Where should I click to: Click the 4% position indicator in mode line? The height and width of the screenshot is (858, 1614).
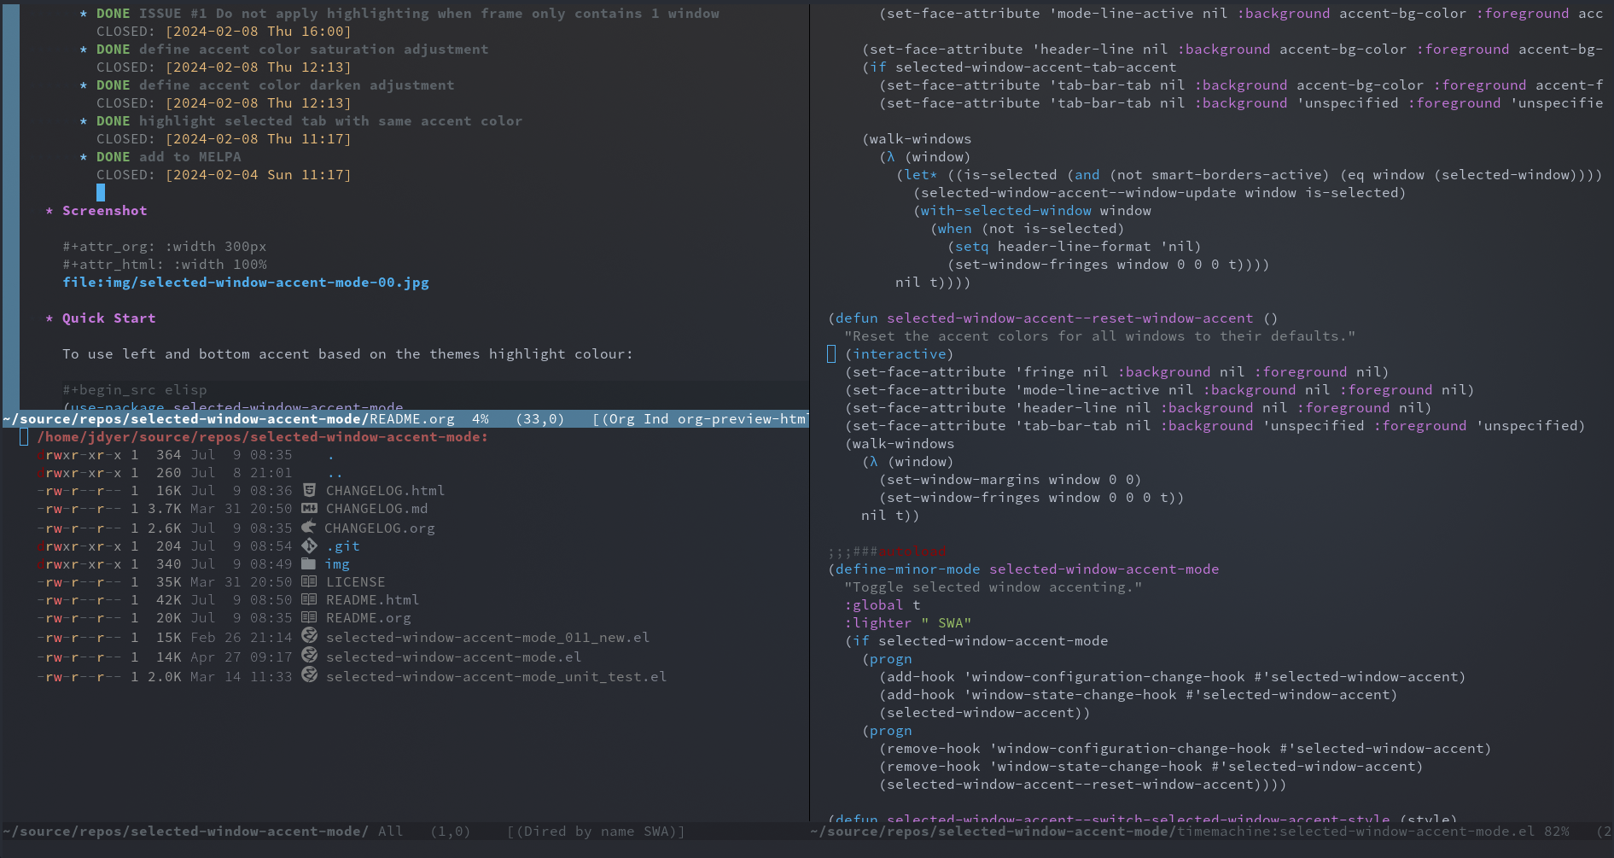[481, 419]
